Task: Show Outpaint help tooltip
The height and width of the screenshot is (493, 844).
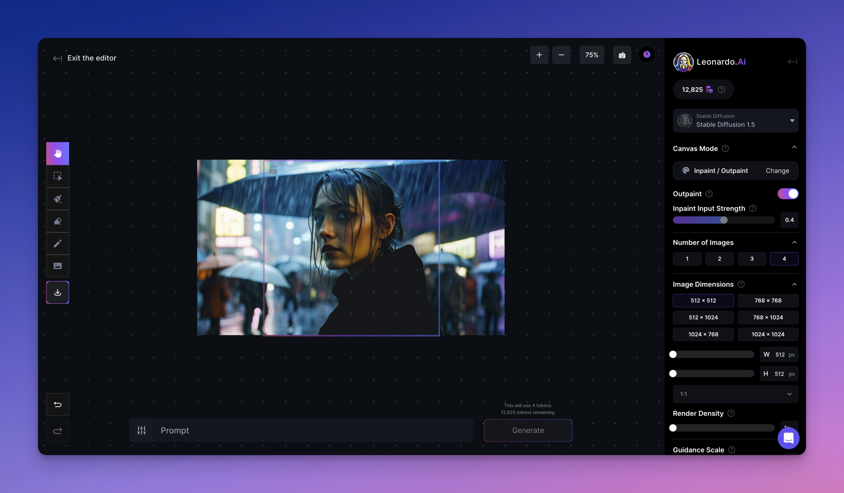Action: click(709, 194)
